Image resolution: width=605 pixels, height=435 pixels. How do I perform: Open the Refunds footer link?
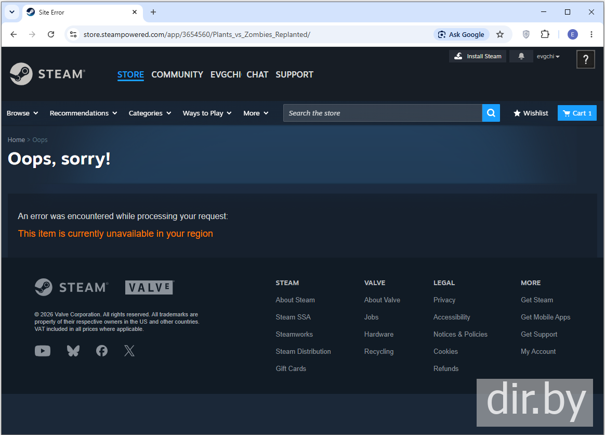(x=446, y=368)
